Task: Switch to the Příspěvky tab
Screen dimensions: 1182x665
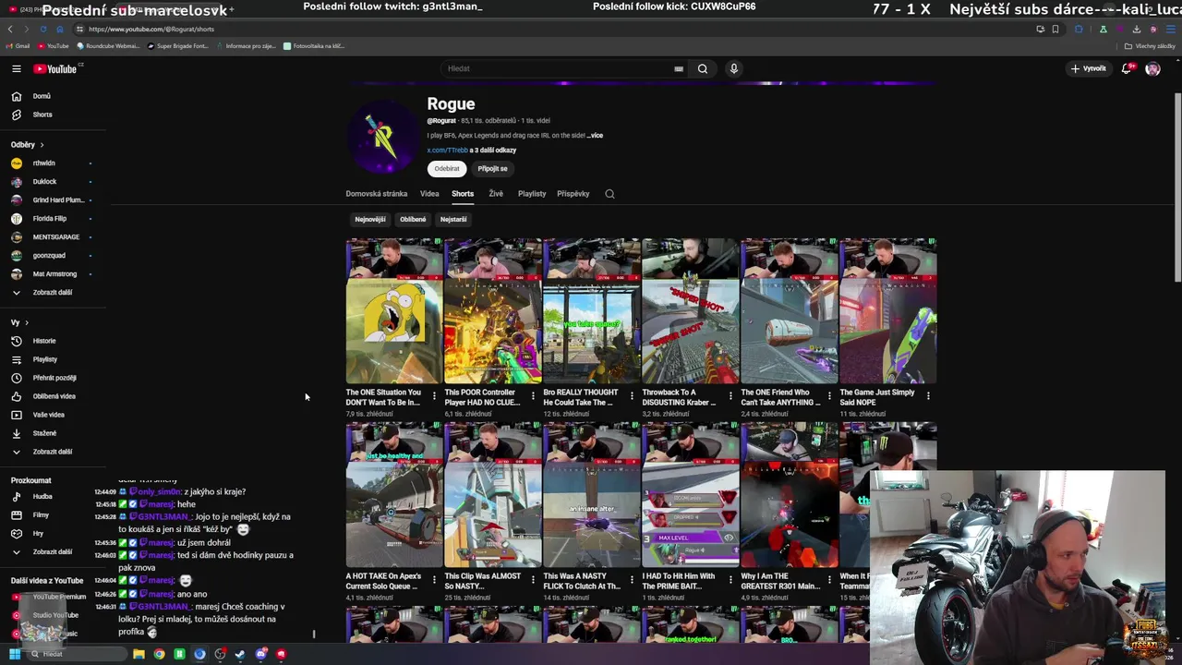Action: [x=573, y=194]
